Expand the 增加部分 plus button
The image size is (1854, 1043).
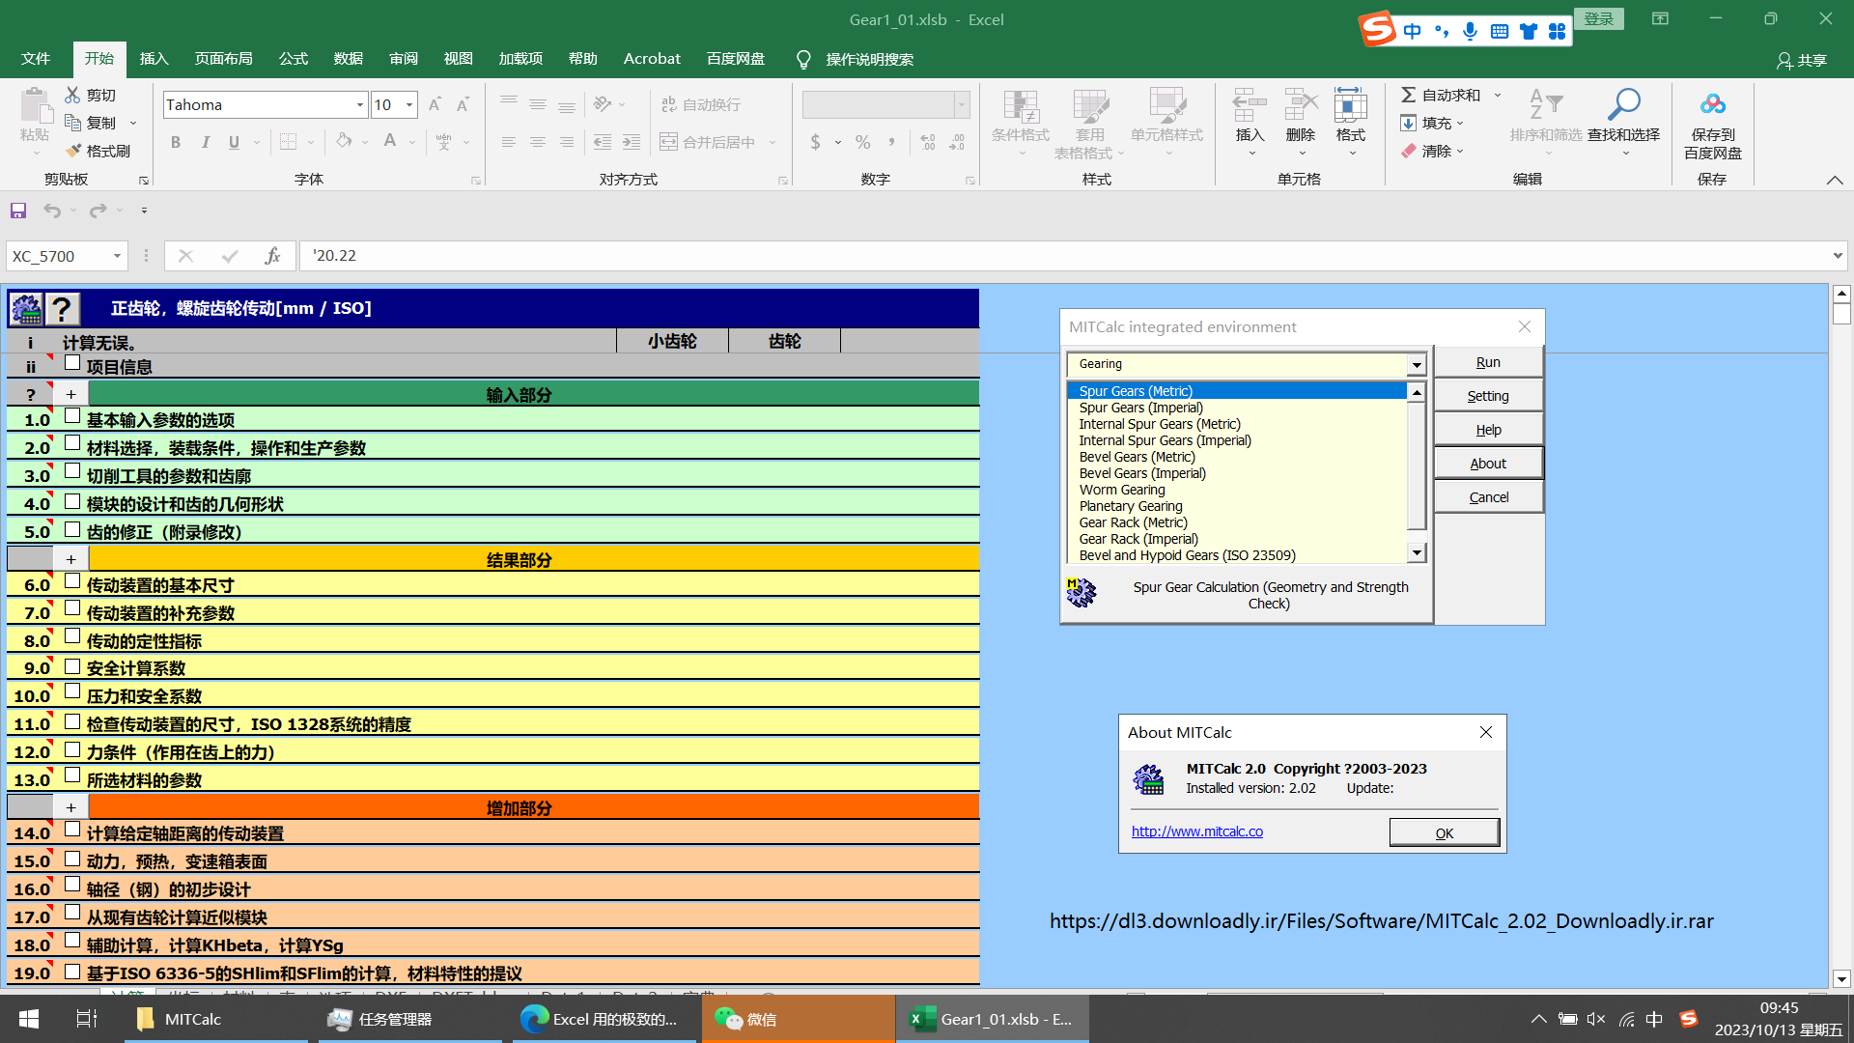tap(70, 807)
